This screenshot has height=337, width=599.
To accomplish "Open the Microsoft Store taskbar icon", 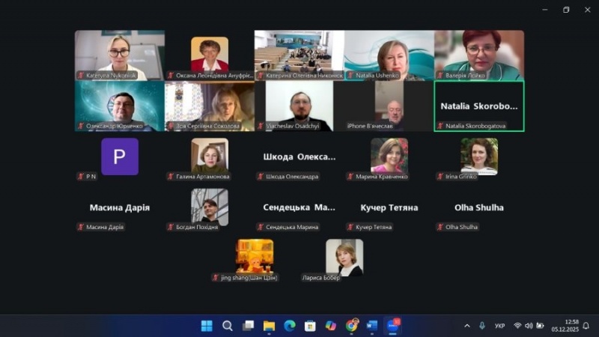I will coord(310,326).
